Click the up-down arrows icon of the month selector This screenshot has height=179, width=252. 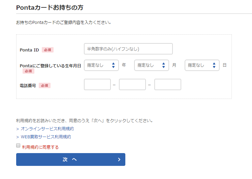point(164,65)
